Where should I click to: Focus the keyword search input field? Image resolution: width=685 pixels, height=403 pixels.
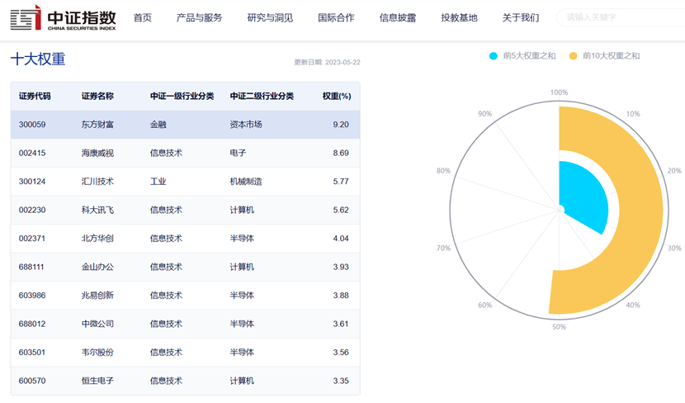(x=621, y=17)
